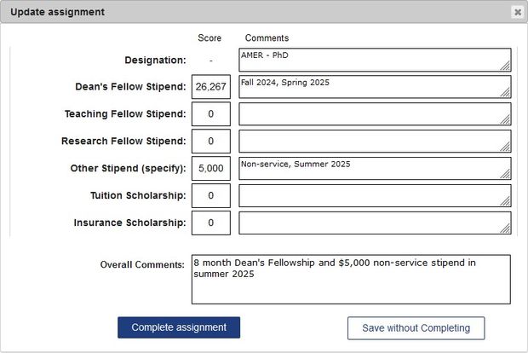Image resolution: width=528 pixels, height=353 pixels.
Task: Click the Designation comments box
Action: tap(373, 60)
